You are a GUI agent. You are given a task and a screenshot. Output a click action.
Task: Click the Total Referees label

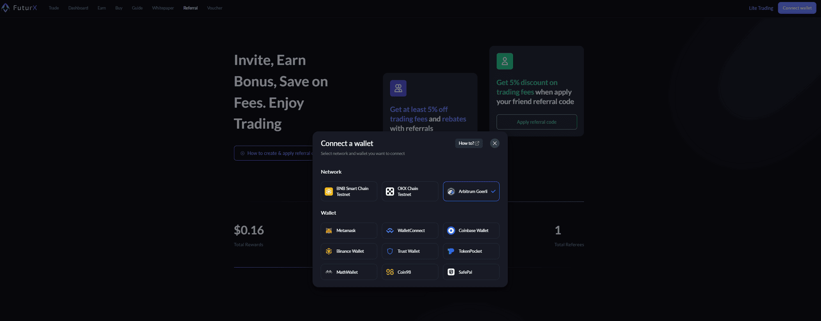click(x=569, y=244)
